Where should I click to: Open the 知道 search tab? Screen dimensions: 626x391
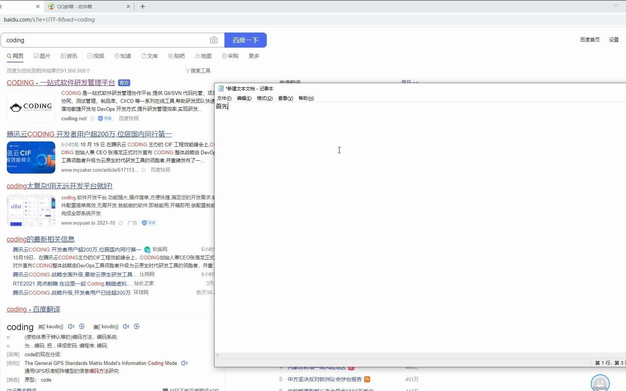pyautogui.click(x=123, y=56)
